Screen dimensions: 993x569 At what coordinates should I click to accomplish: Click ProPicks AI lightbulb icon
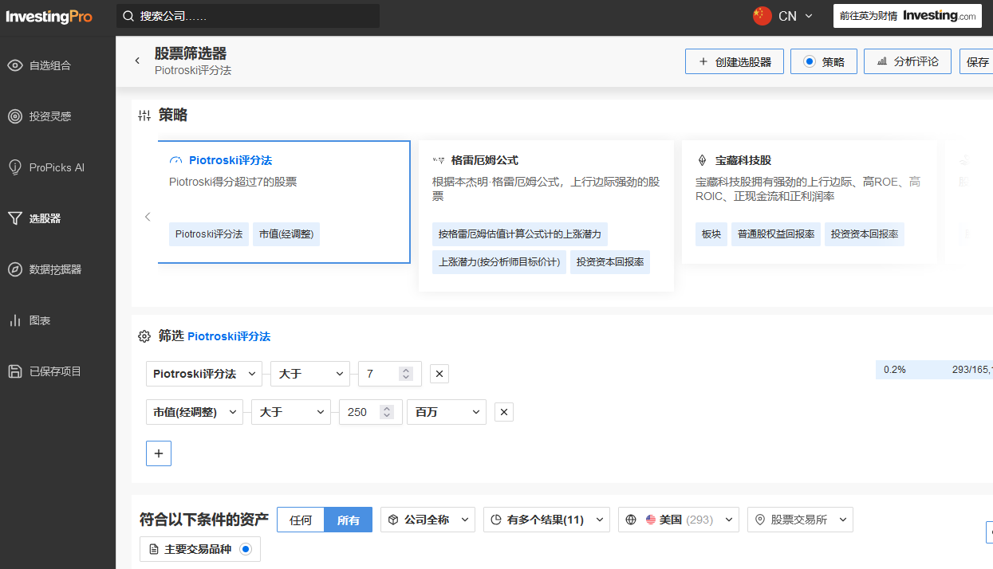(15, 167)
